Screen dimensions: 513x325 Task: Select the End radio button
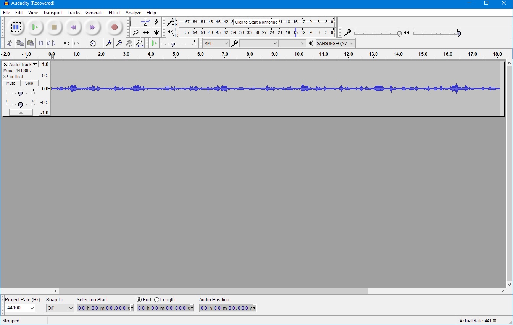coord(139,300)
